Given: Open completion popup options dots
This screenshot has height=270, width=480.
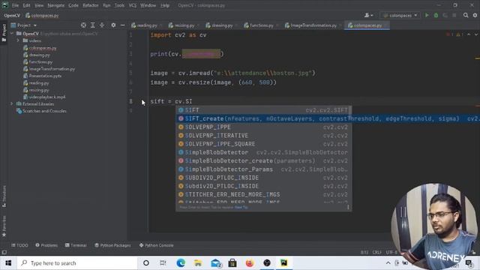Looking at the screenshot, I should 348,207.
